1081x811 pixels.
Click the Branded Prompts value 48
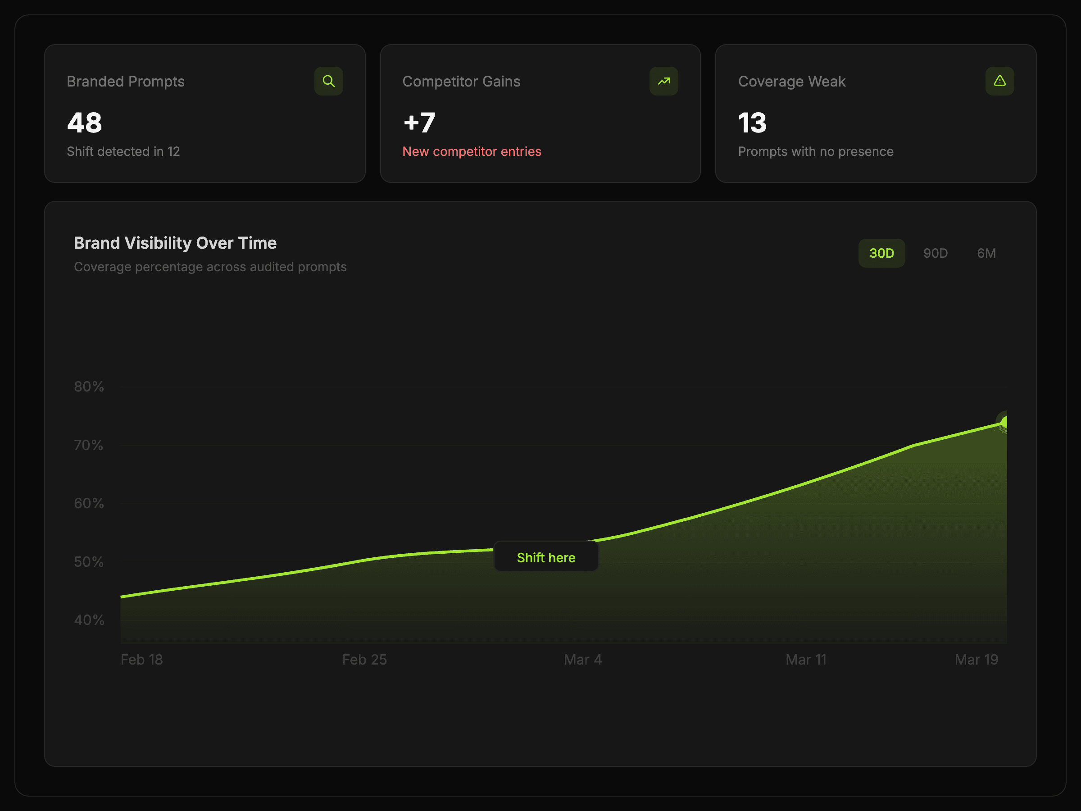[x=85, y=123]
